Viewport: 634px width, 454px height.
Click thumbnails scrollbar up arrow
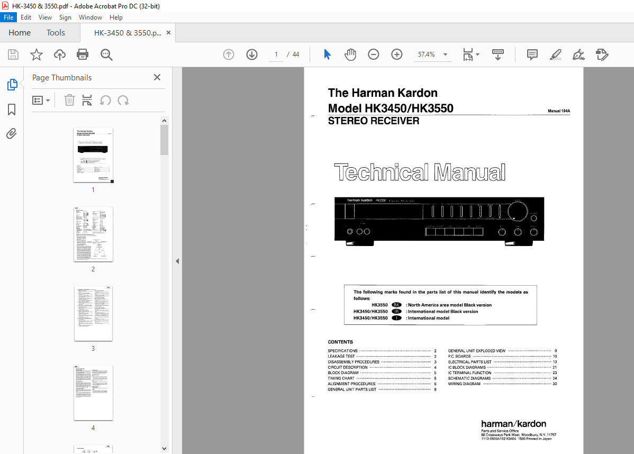(164, 121)
